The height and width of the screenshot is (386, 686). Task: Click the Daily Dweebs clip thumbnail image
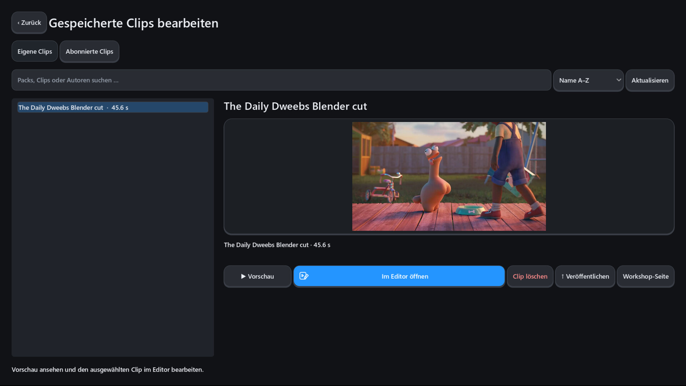(x=449, y=176)
